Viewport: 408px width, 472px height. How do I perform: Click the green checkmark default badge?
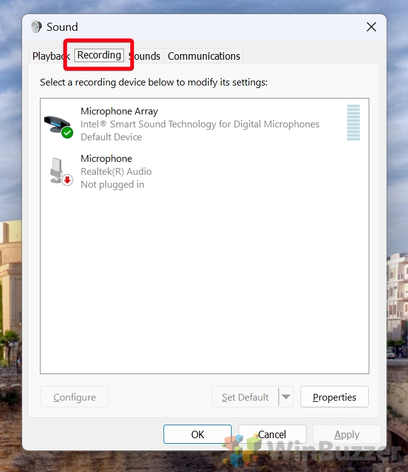tap(68, 133)
